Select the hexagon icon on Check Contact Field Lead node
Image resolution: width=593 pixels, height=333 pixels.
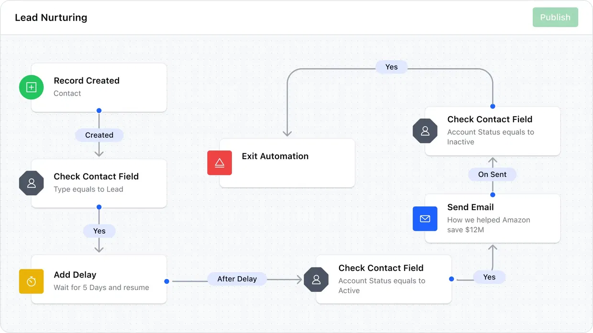click(31, 183)
